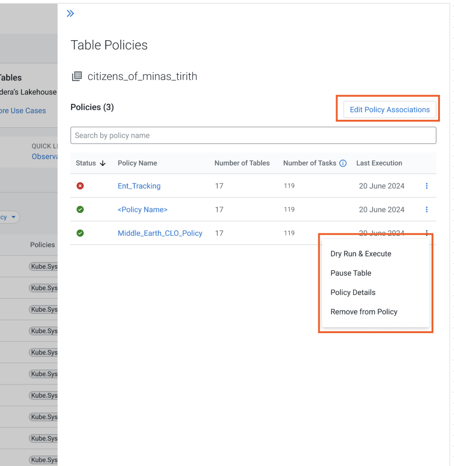Image resolution: width=454 pixels, height=466 pixels.
Task: Click the green success icon beside Middle_Earth_CLO_Policy
Action: point(80,233)
